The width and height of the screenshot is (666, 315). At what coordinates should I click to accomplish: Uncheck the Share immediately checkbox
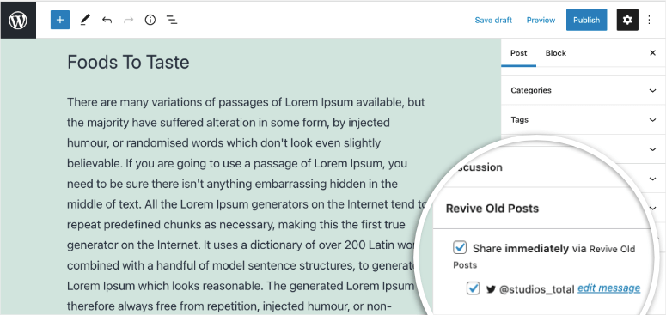point(460,247)
